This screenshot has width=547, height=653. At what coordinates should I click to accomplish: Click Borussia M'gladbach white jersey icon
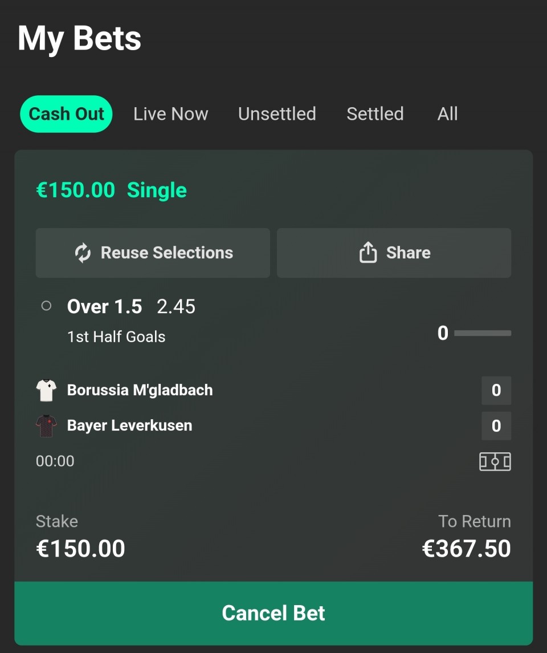point(46,391)
